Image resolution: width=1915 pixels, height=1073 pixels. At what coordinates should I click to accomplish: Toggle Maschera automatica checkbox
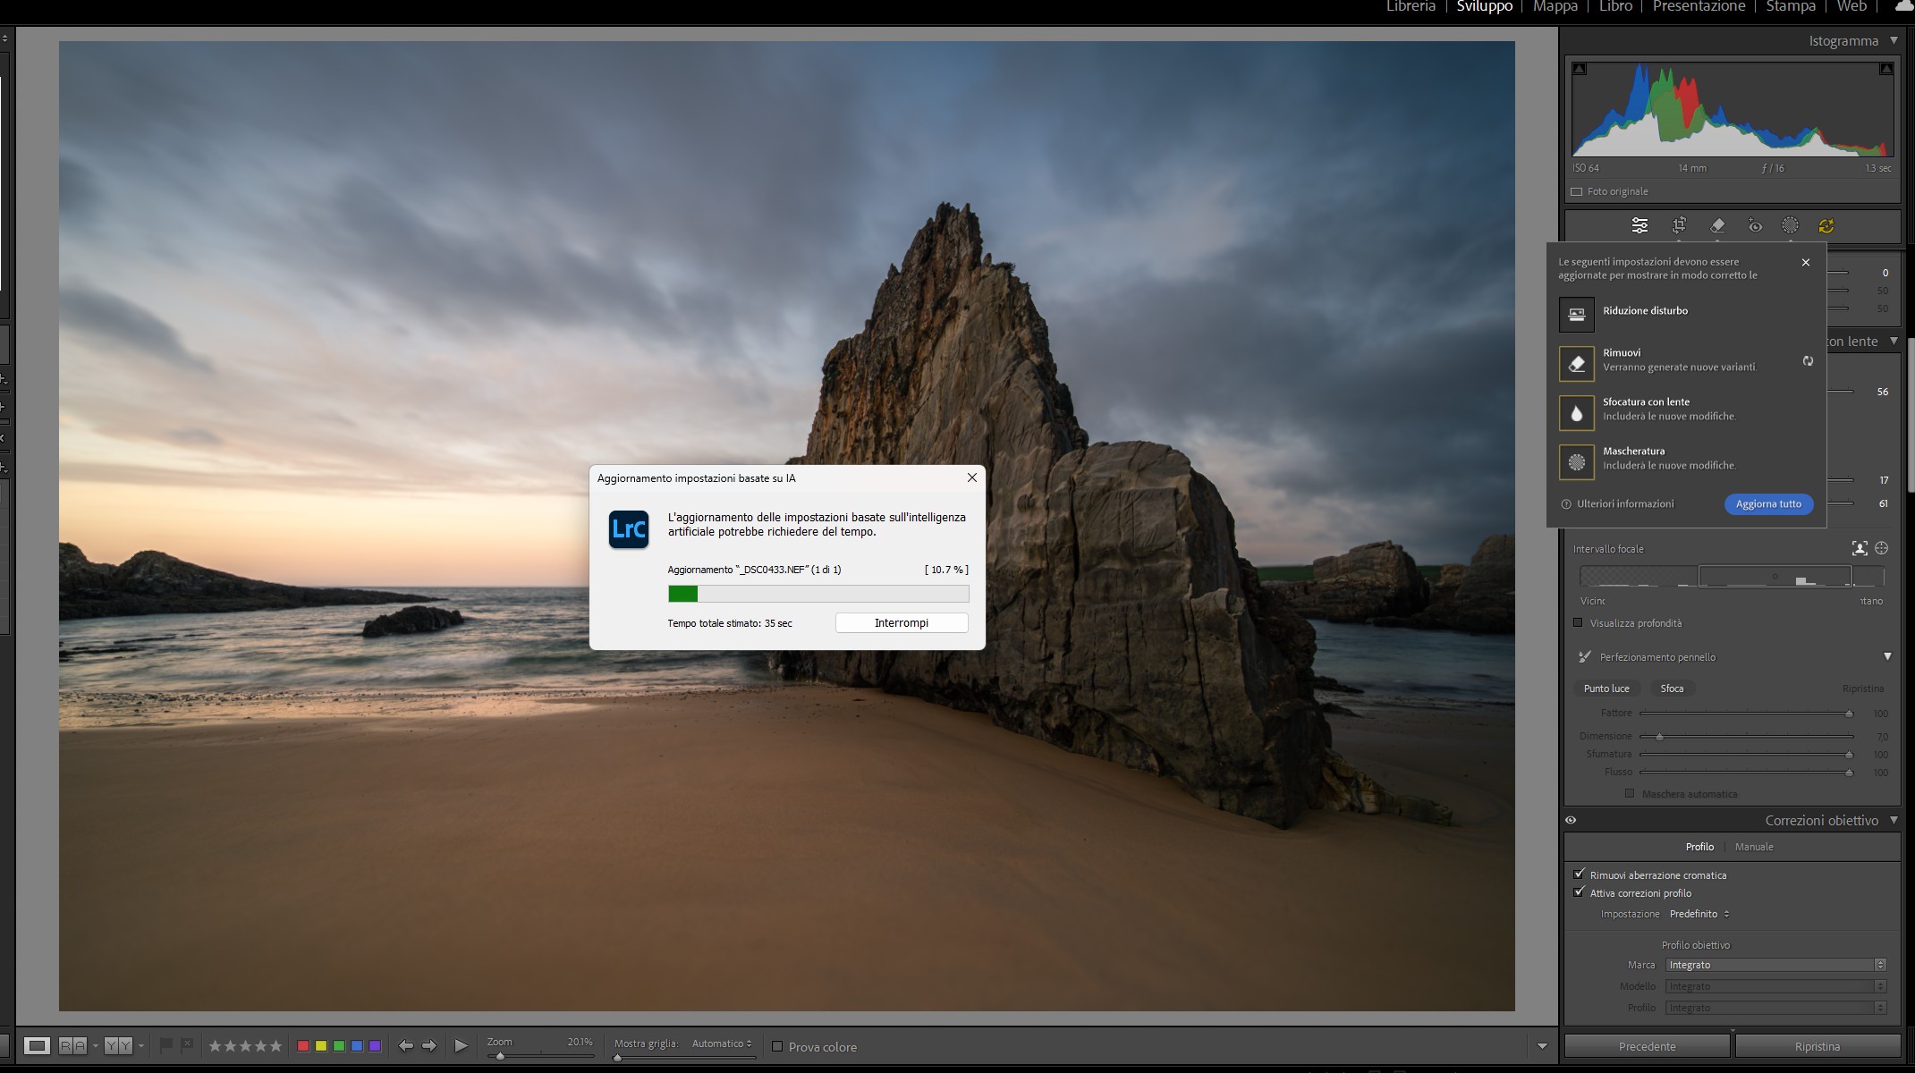pos(1629,793)
